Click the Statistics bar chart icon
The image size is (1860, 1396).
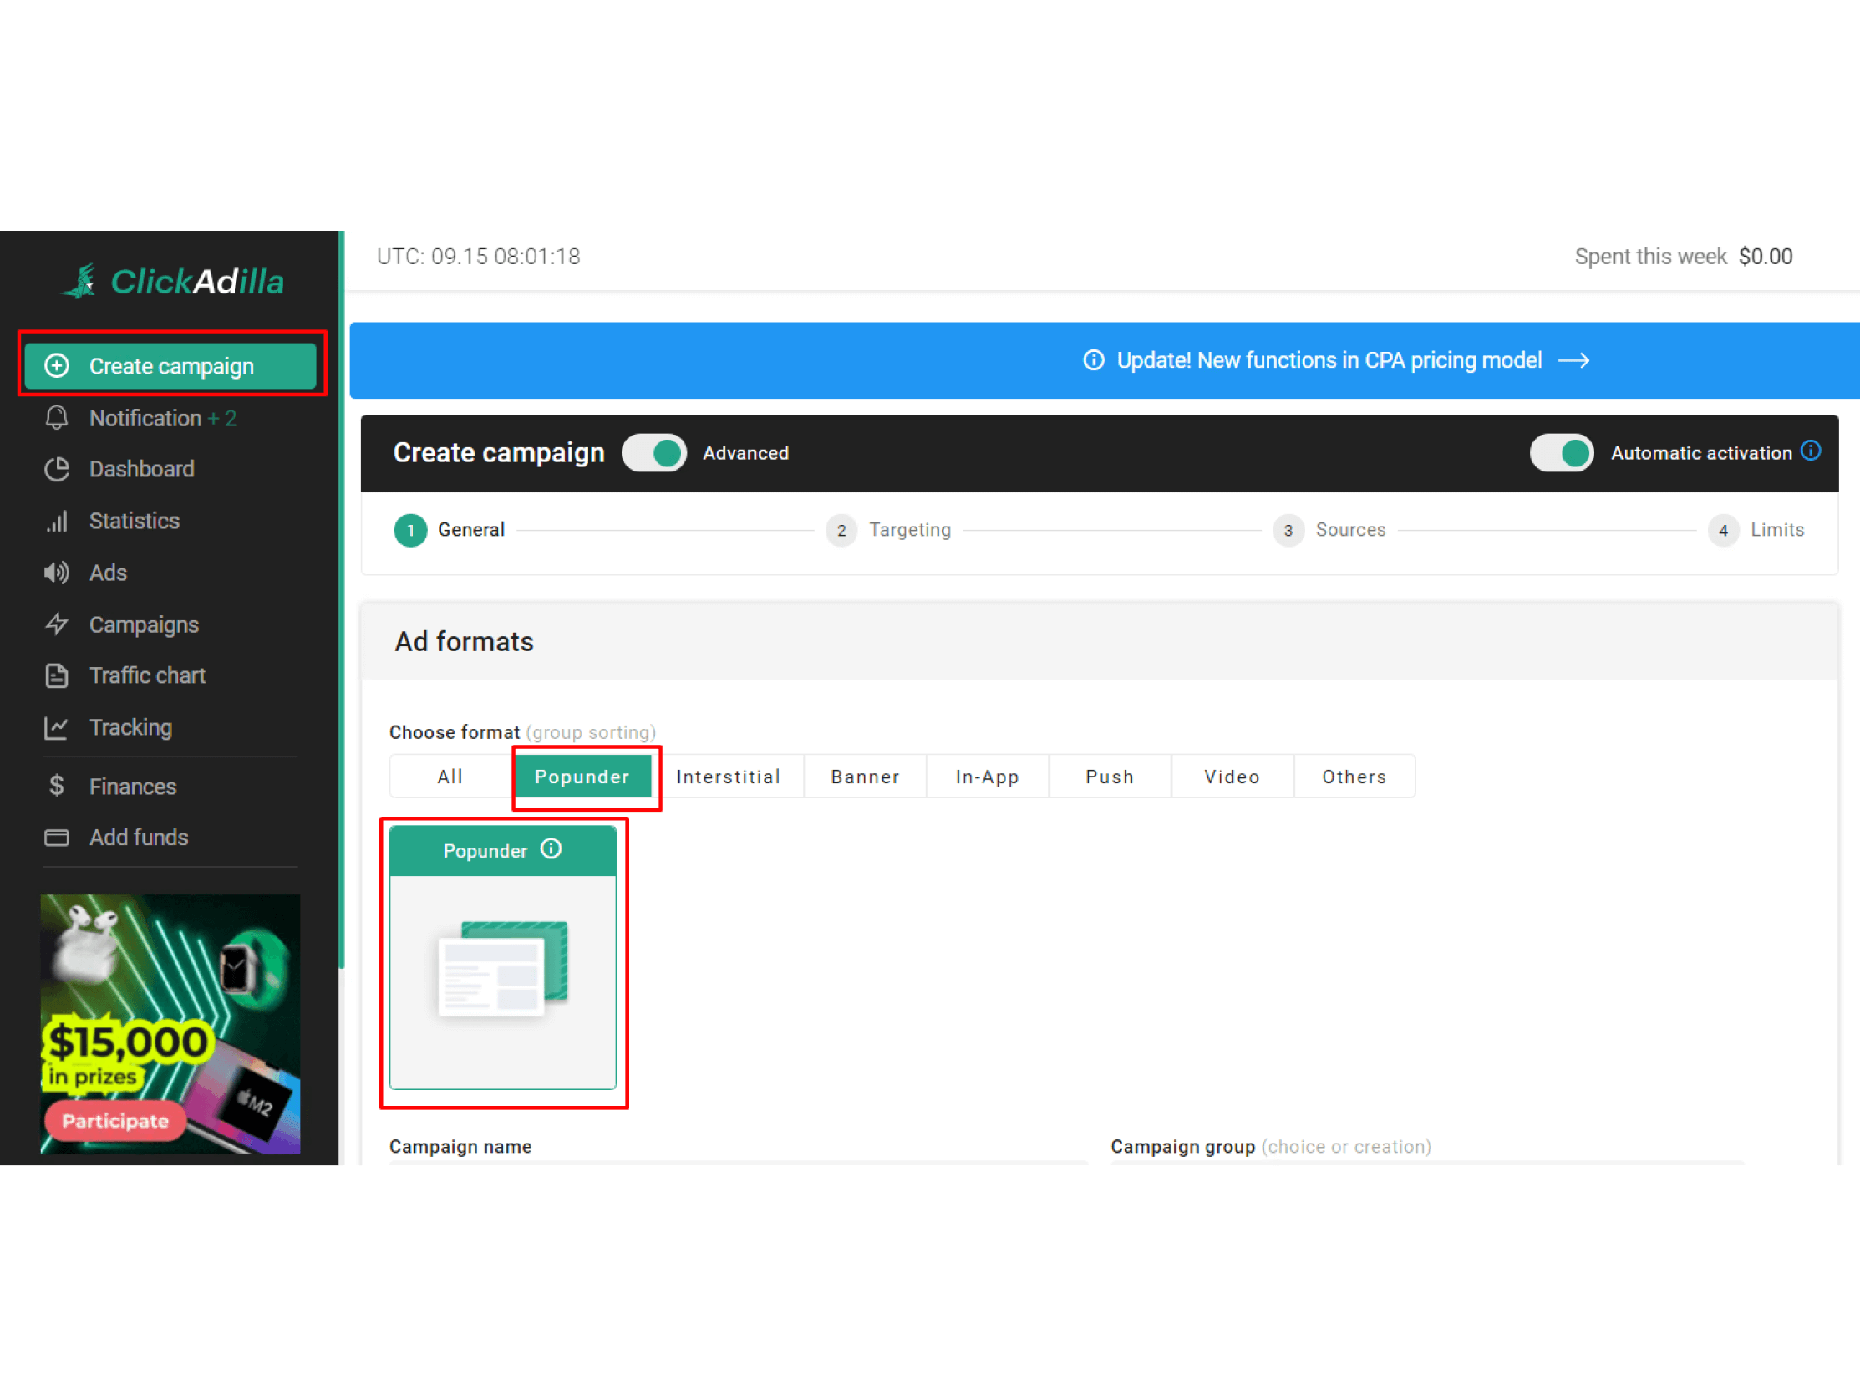tap(56, 522)
